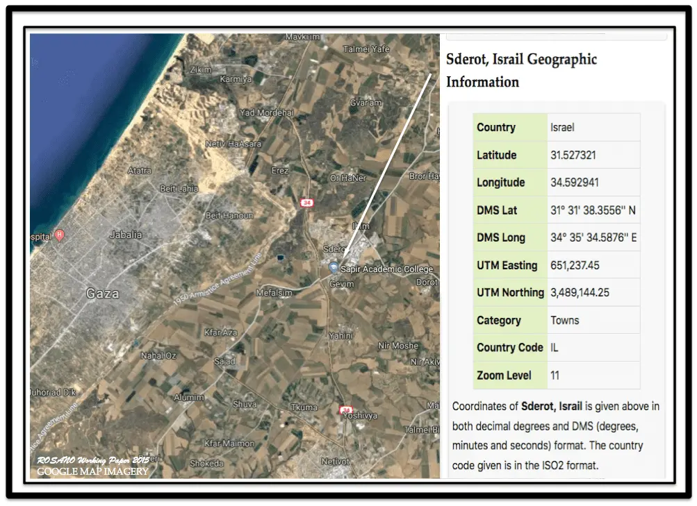Viewport: 697px width, 506px height.
Task: Select the Zoom Level value 11
Action: click(x=555, y=376)
